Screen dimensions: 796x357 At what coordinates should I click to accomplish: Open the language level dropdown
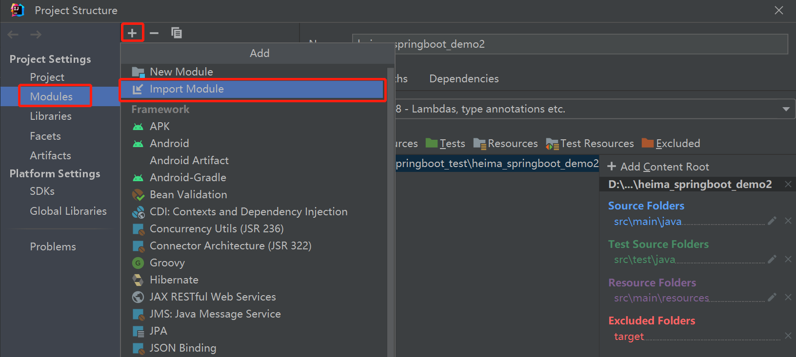click(x=786, y=109)
